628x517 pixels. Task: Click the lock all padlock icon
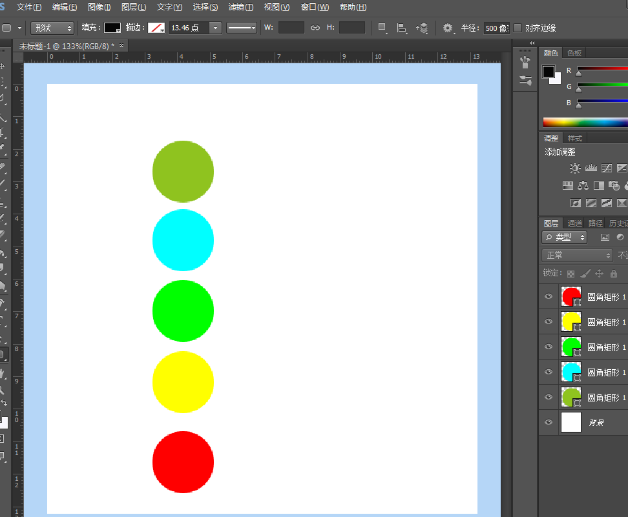coord(614,274)
